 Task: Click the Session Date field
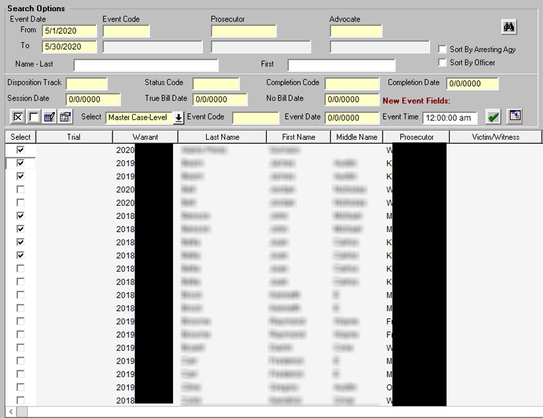(x=93, y=100)
